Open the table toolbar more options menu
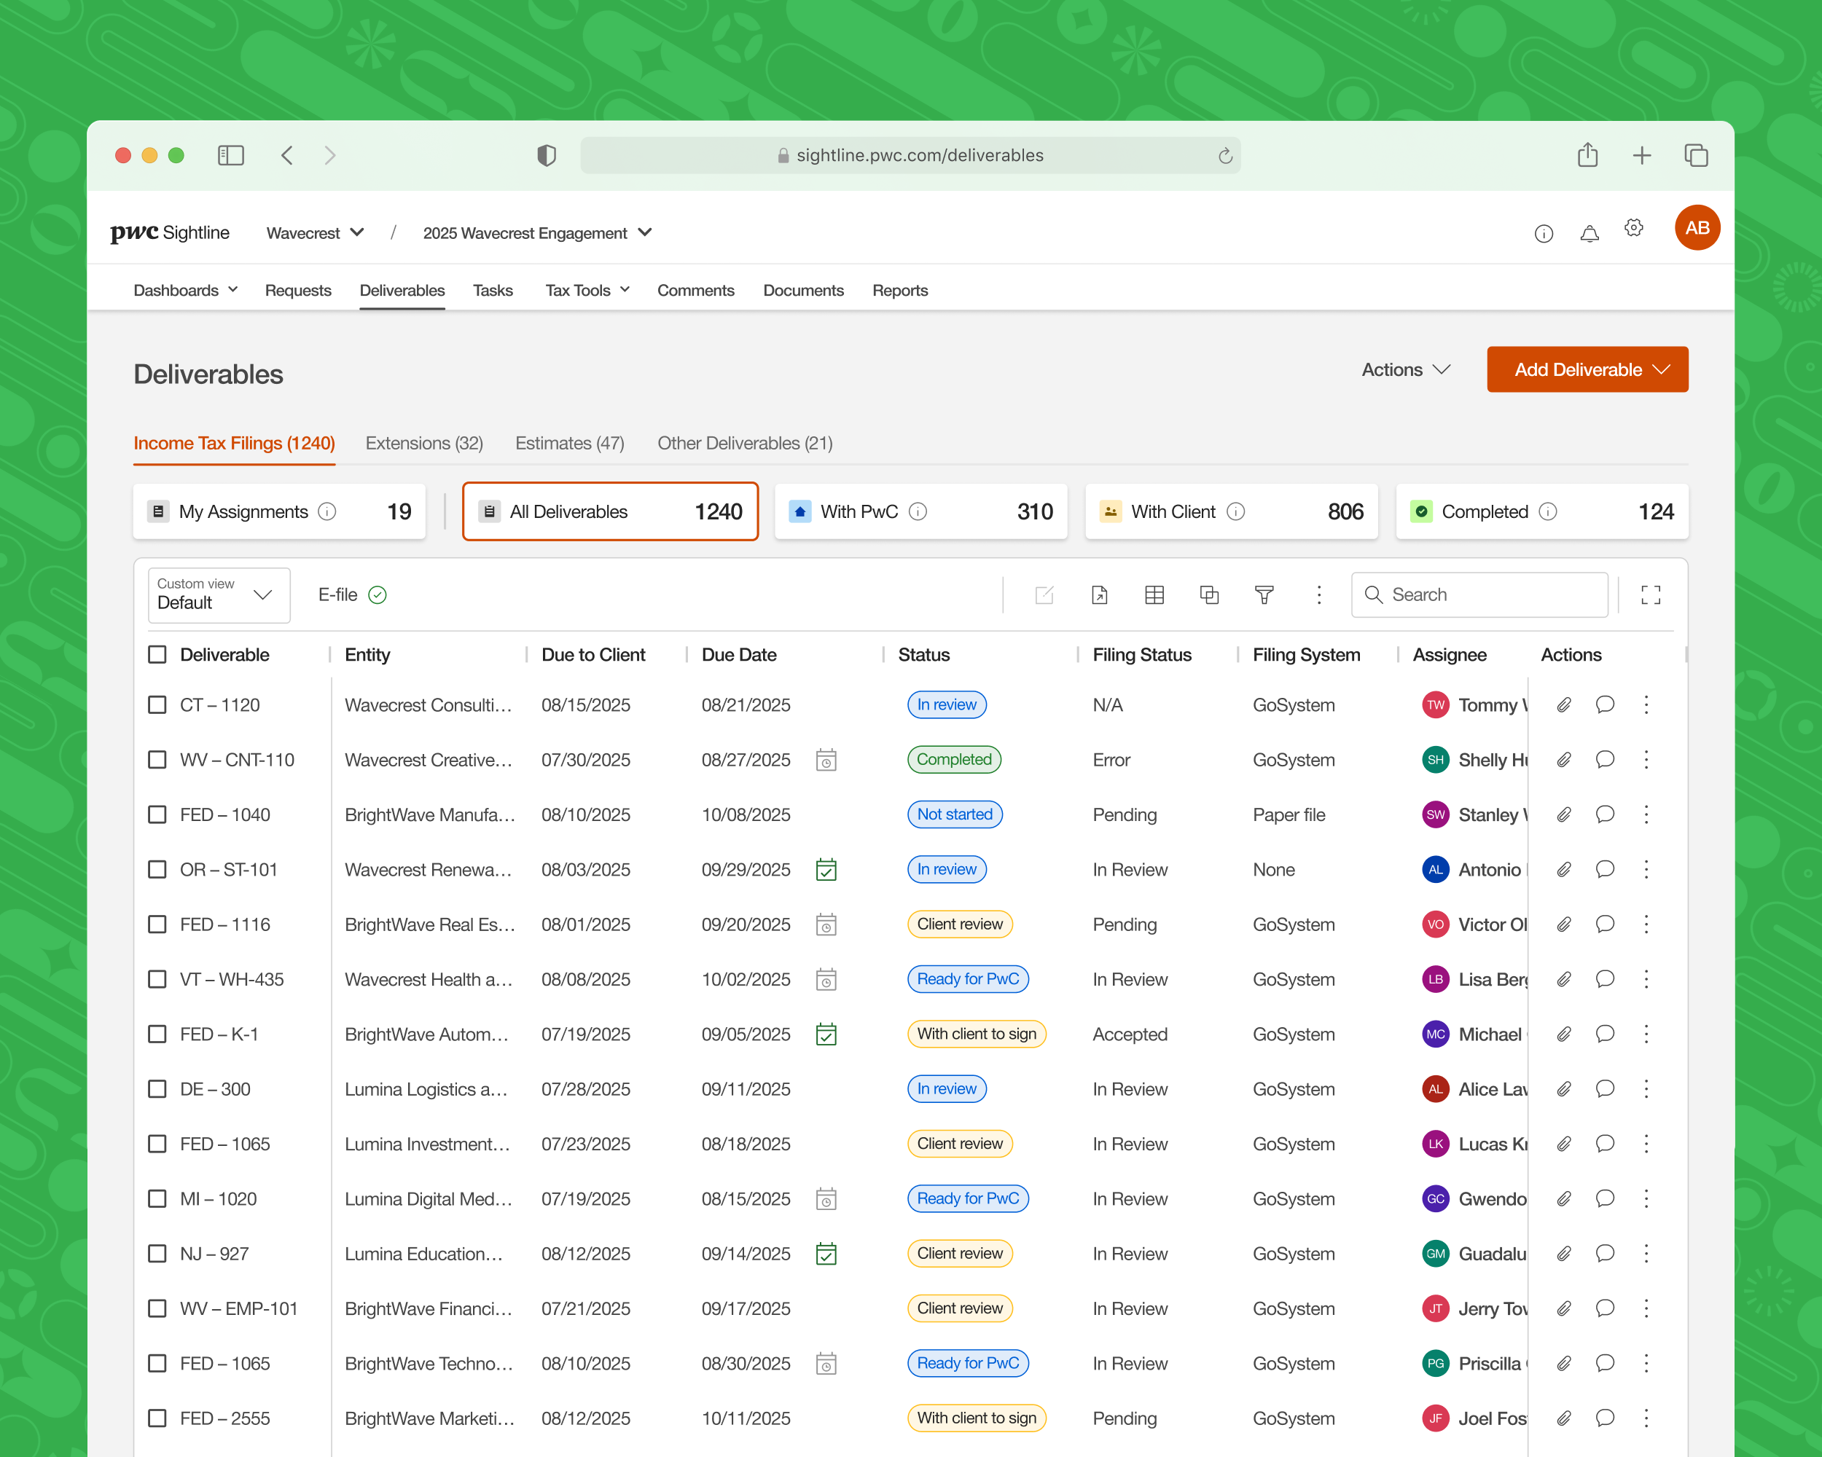 1318,594
